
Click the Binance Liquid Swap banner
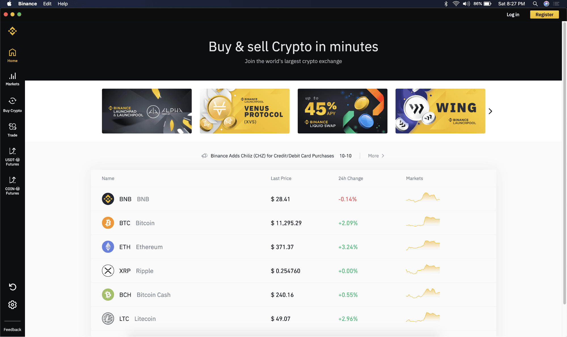(343, 111)
